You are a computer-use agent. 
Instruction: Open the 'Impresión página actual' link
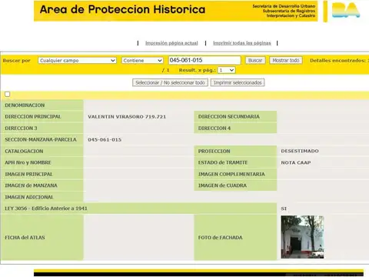click(x=171, y=43)
